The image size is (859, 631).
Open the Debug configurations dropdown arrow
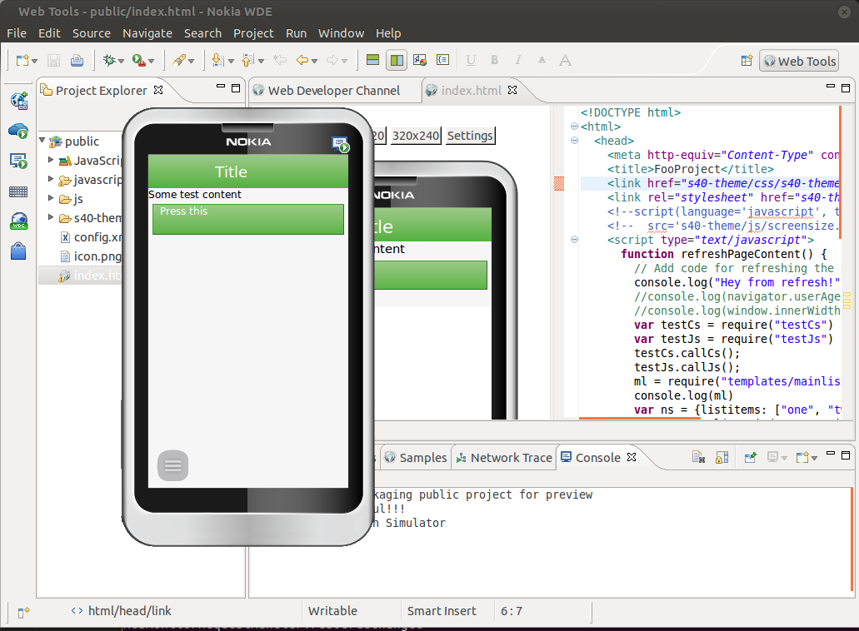[121, 61]
